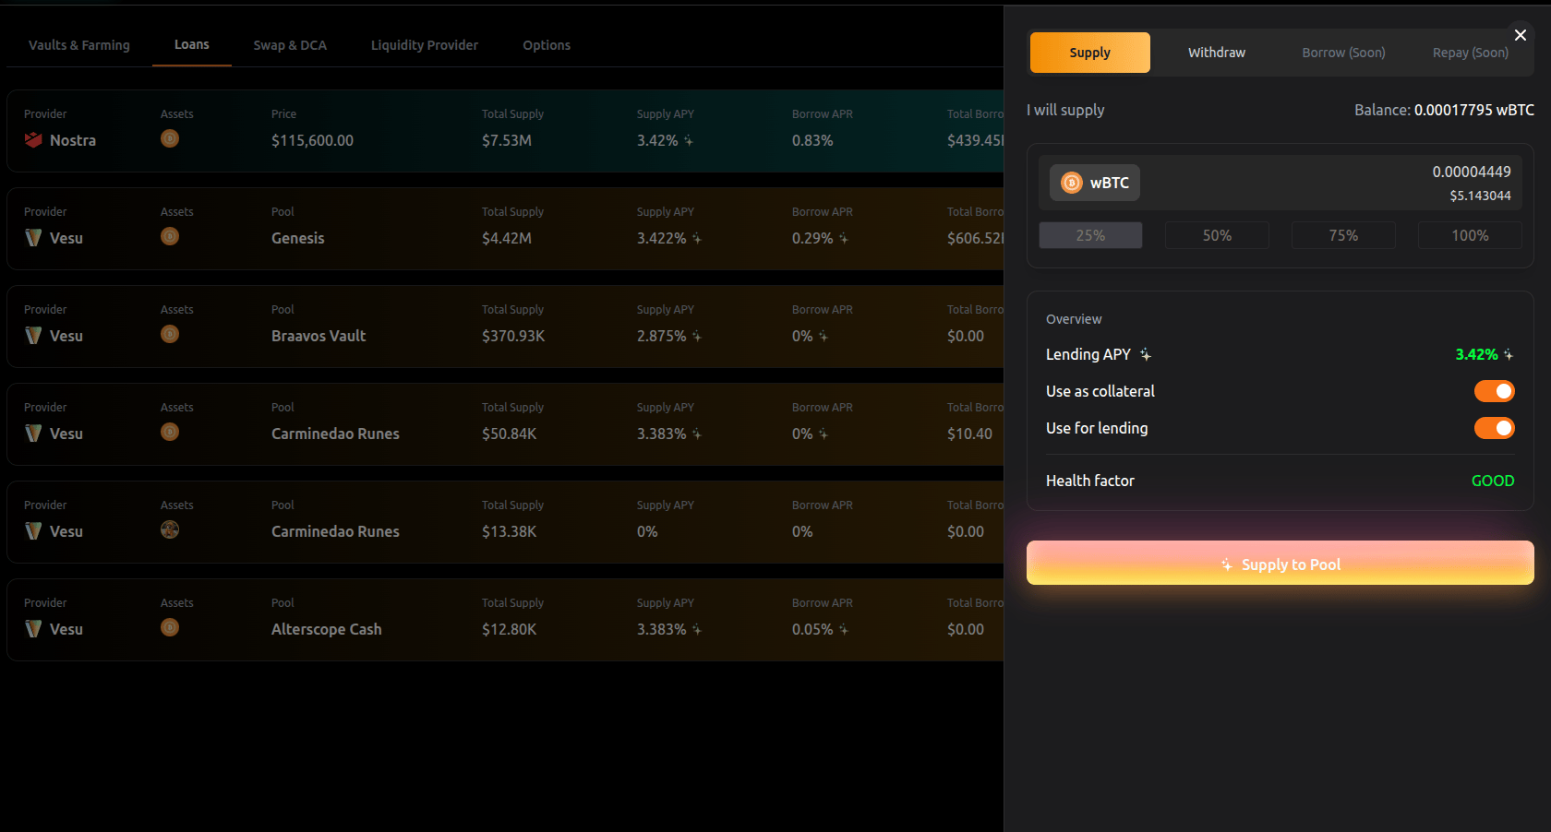Screen dimensions: 1551x832
Task: Click the Supply to Pool button
Action: pos(1280,563)
